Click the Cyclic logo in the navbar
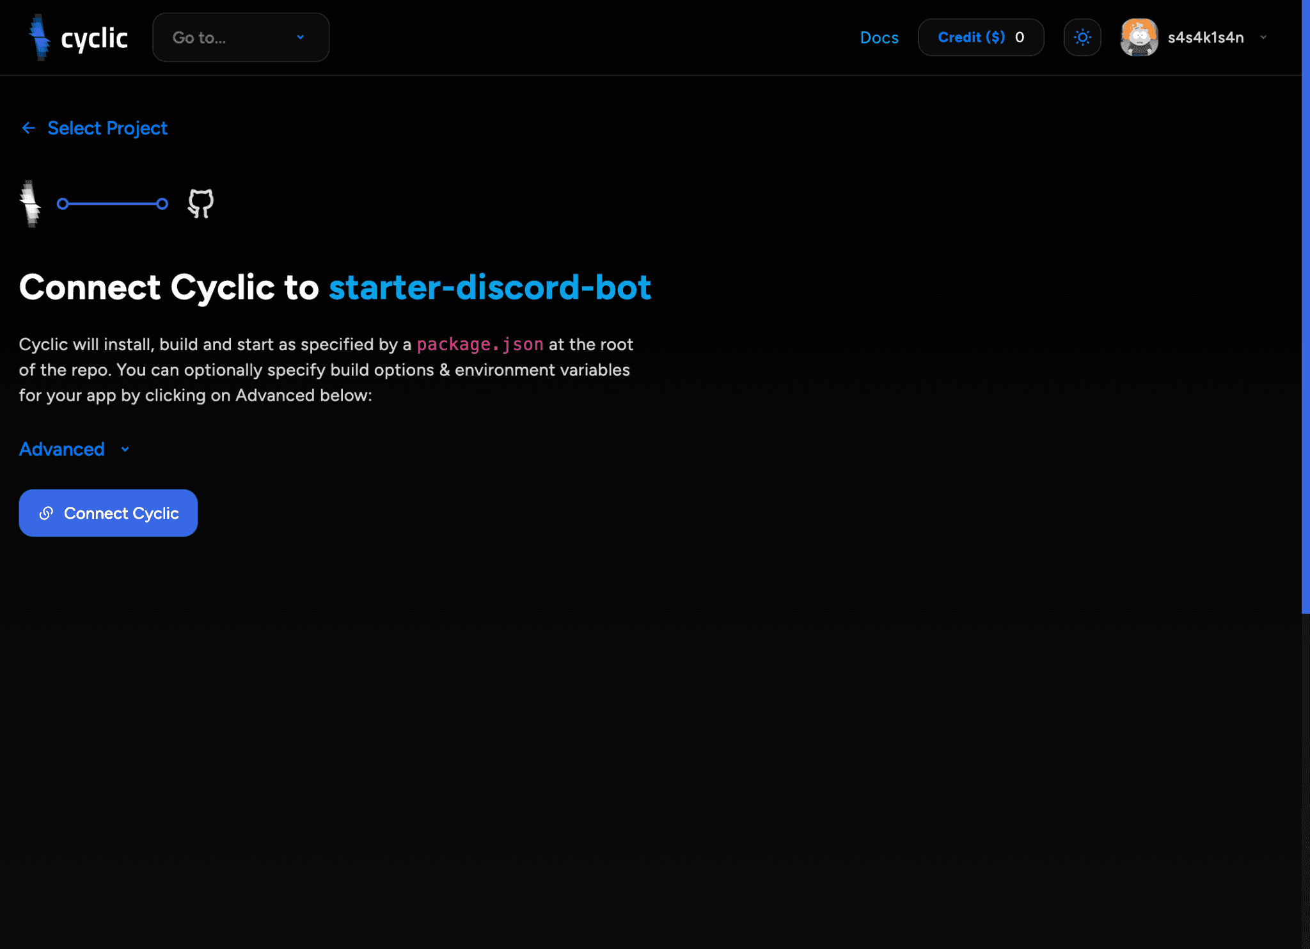This screenshot has height=949, width=1310. tap(77, 37)
